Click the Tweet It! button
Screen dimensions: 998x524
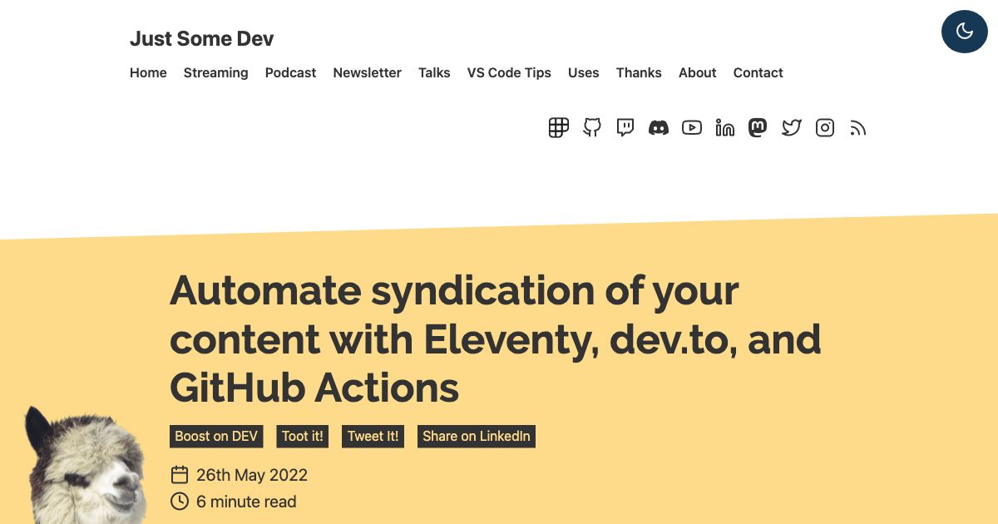click(373, 436)
